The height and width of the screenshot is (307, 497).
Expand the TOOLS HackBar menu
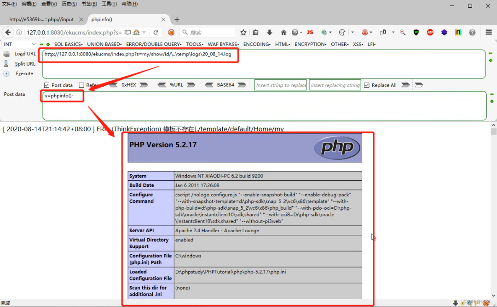(195, 44)
